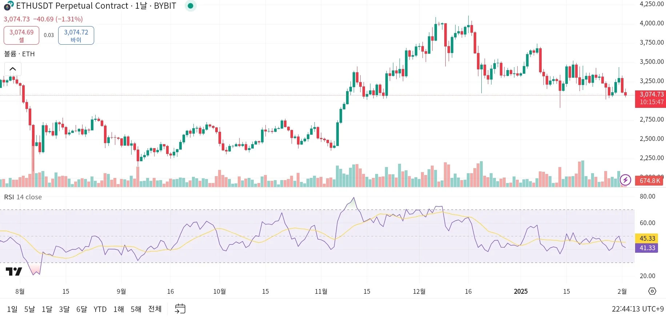This screenshot has height=317, width=666.
Task: Open chart settings hexagon icon
Action: point(652,291)
